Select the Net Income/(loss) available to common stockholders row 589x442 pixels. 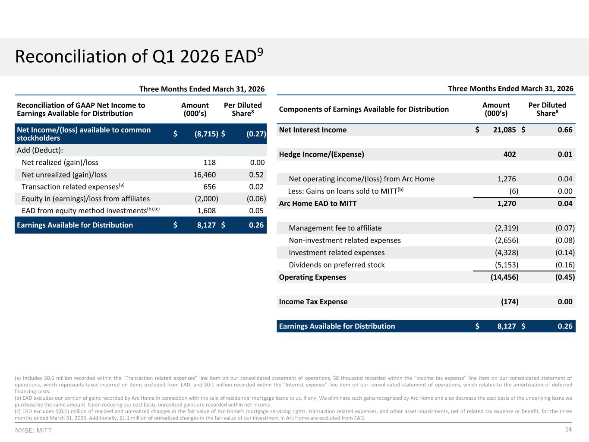click(141, 134)
